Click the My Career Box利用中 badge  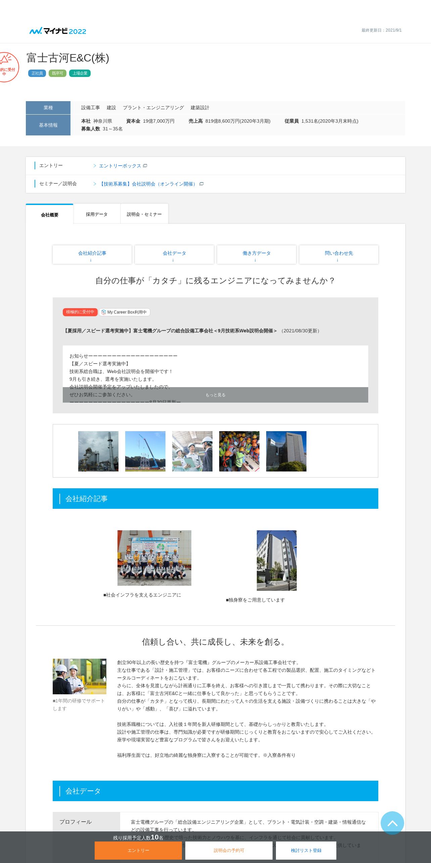click(x=125, y=312)
